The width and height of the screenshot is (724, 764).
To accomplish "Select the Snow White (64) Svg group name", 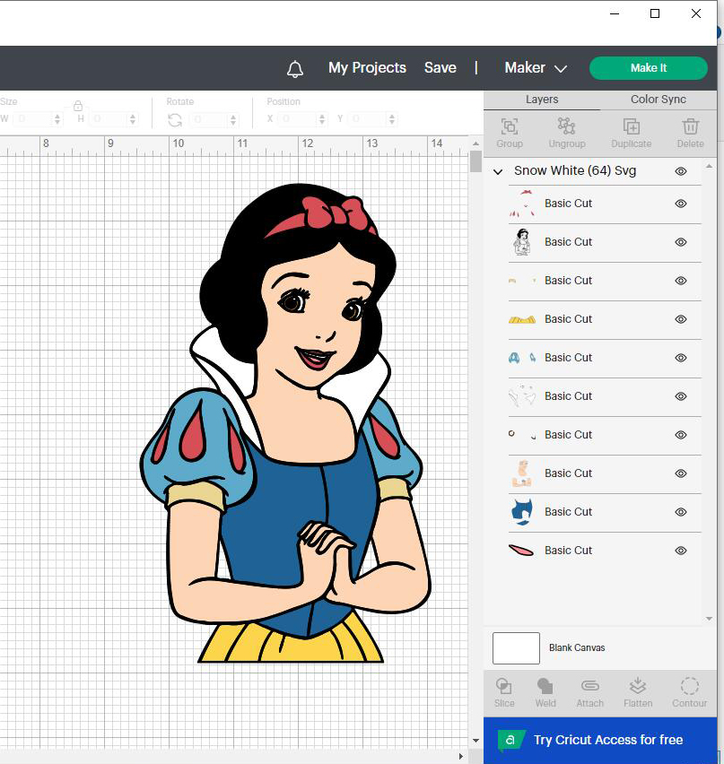I will (x=575, y=171).
